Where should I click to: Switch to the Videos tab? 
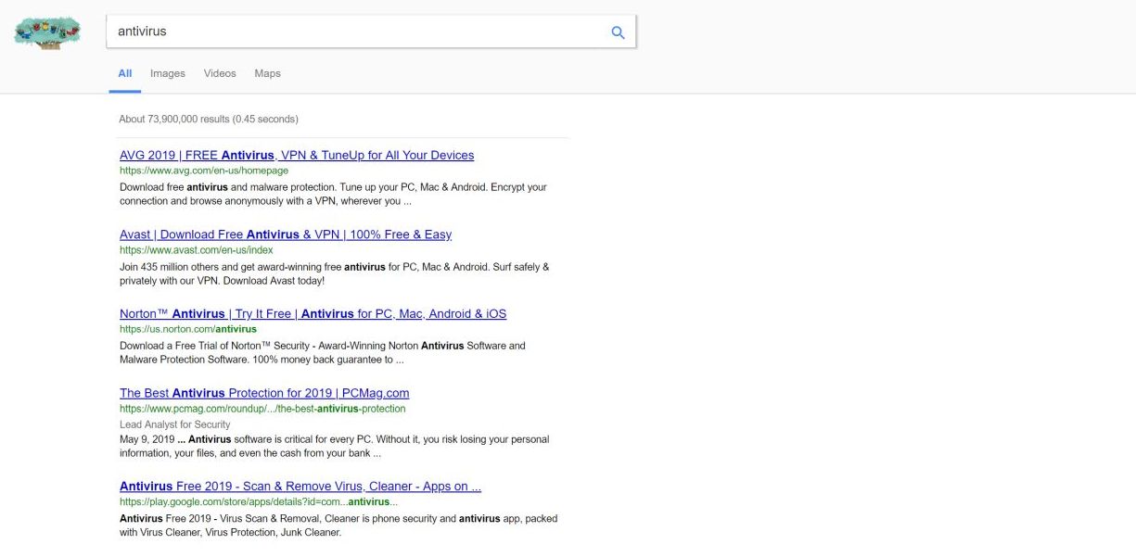[220, 73]
